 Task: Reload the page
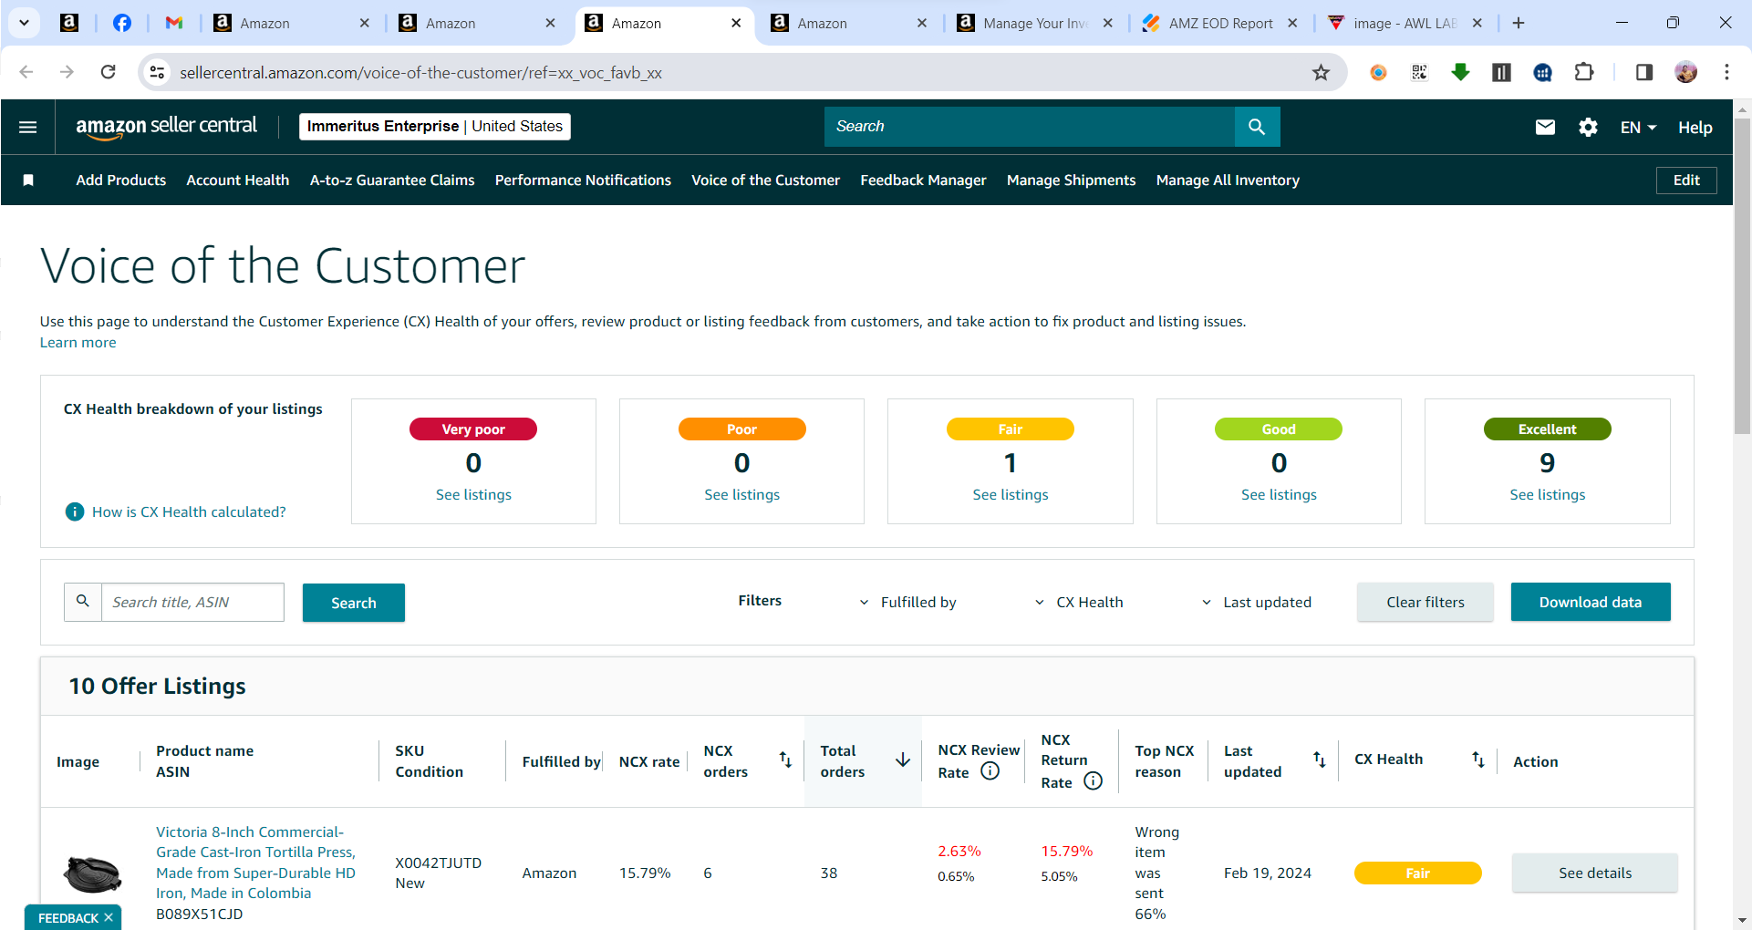pos(108,72)
